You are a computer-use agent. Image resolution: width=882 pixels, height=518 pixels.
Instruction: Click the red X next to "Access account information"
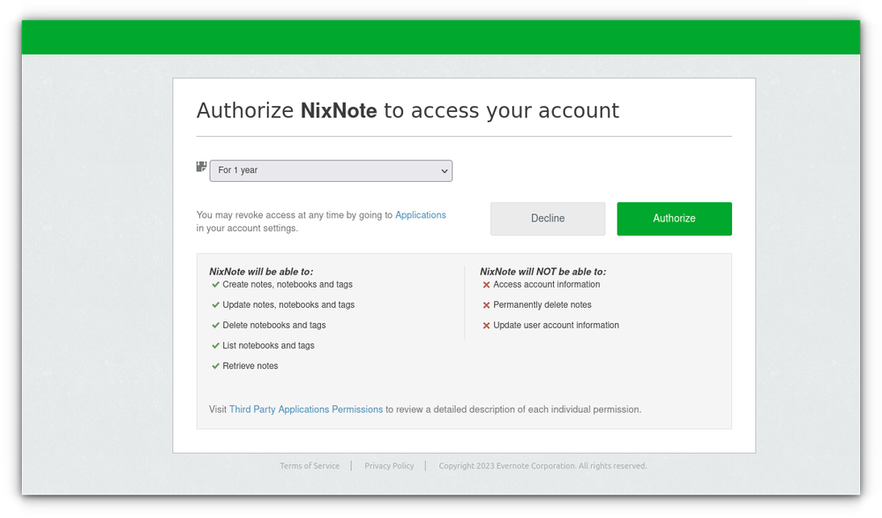[486, 284]
